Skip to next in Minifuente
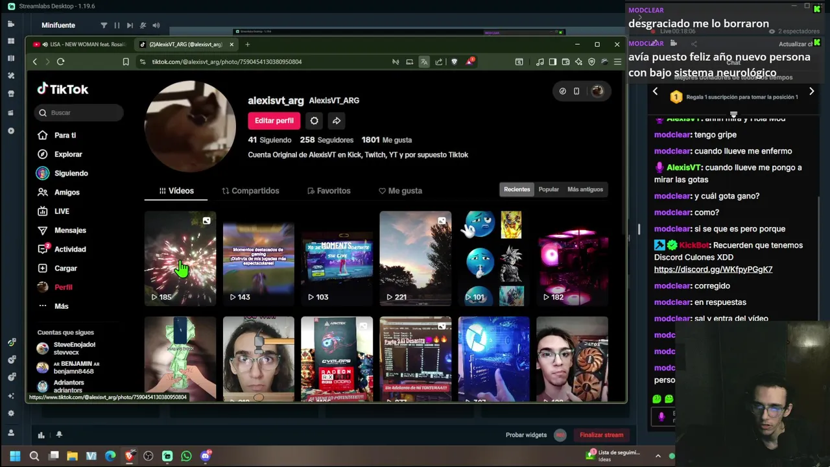The height and width of the screenshot is (467, 830). [130, 25]
